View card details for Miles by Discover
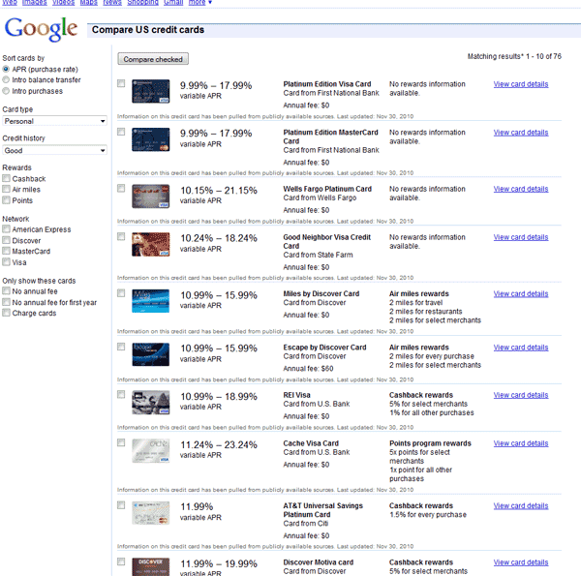 coord(521,293)
